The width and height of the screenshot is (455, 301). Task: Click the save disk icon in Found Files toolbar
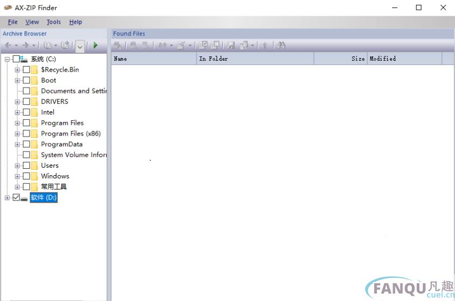coord(232,45)
